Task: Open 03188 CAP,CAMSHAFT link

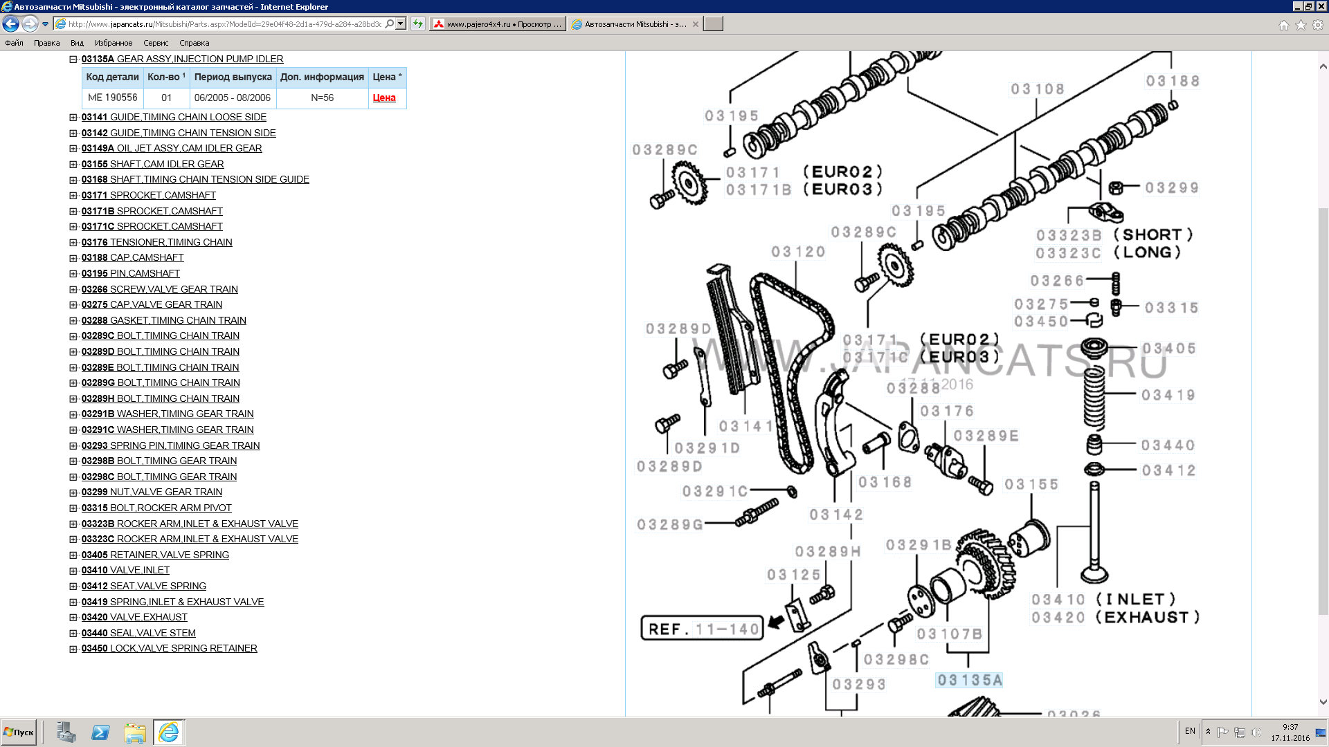Action: (x=132, y=258)
